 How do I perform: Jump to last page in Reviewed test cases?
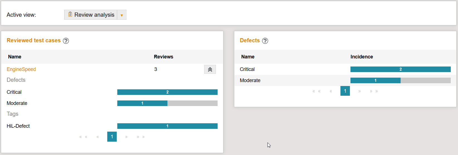140,137
